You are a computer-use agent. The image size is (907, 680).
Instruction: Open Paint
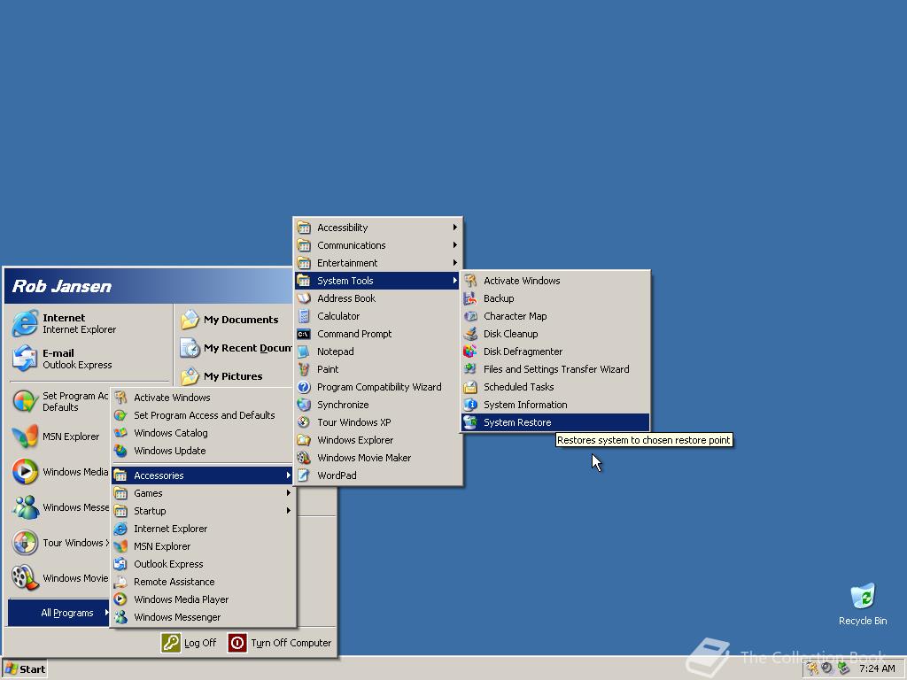click(377, 369)
